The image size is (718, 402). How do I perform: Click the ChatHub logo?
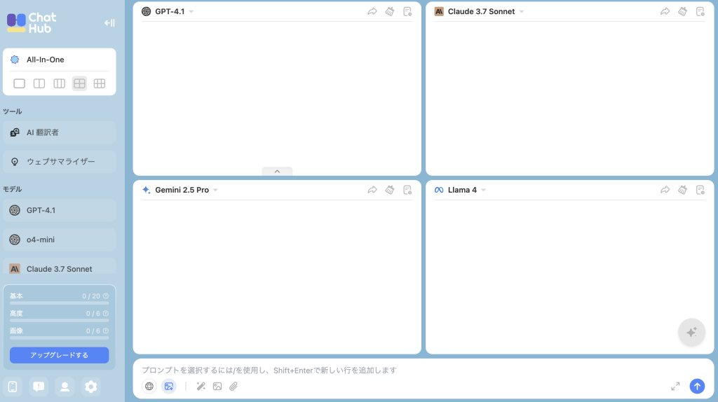32,23
